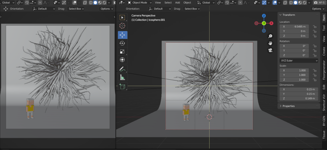Select the 3D Cursor tool
This screenshot has width=327, height=150.
[122, 26]
